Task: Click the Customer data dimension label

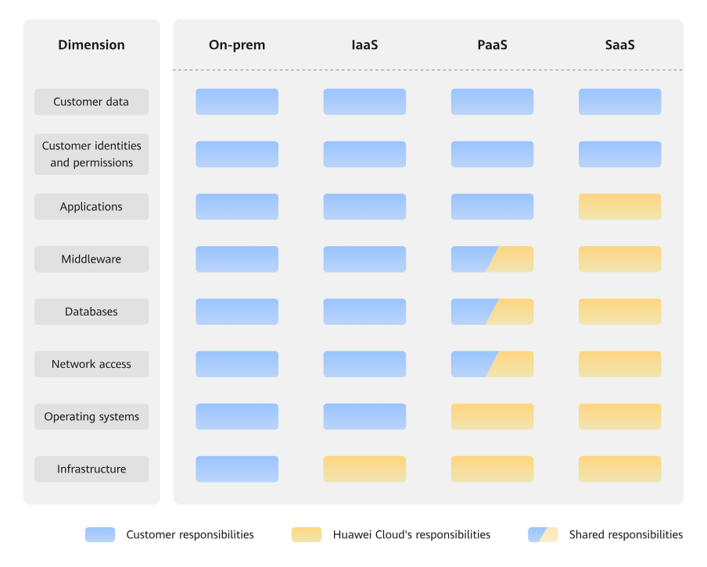Action: (x=92, y=102)
